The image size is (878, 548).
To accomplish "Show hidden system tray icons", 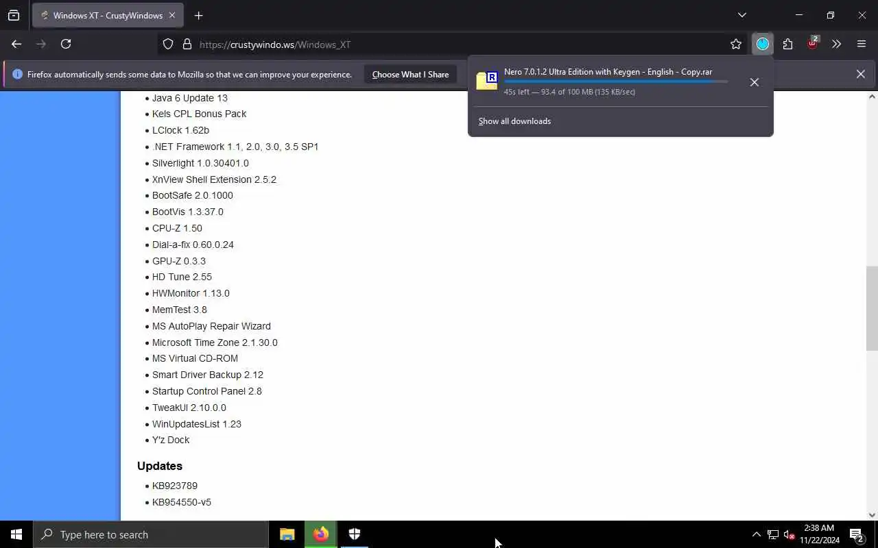I will coord(756,534).
